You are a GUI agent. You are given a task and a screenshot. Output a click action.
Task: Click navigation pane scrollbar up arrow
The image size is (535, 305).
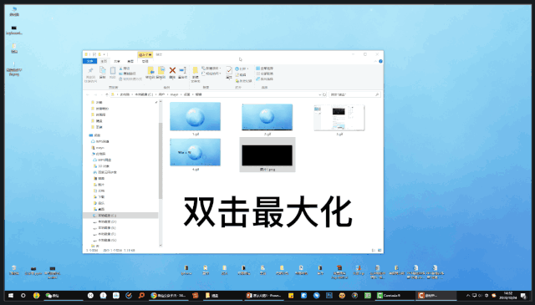[160, 102]
